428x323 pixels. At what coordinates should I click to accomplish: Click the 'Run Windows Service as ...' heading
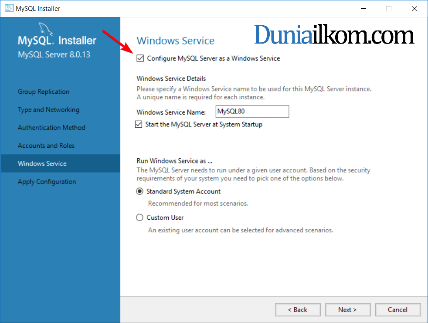(174, 161)
